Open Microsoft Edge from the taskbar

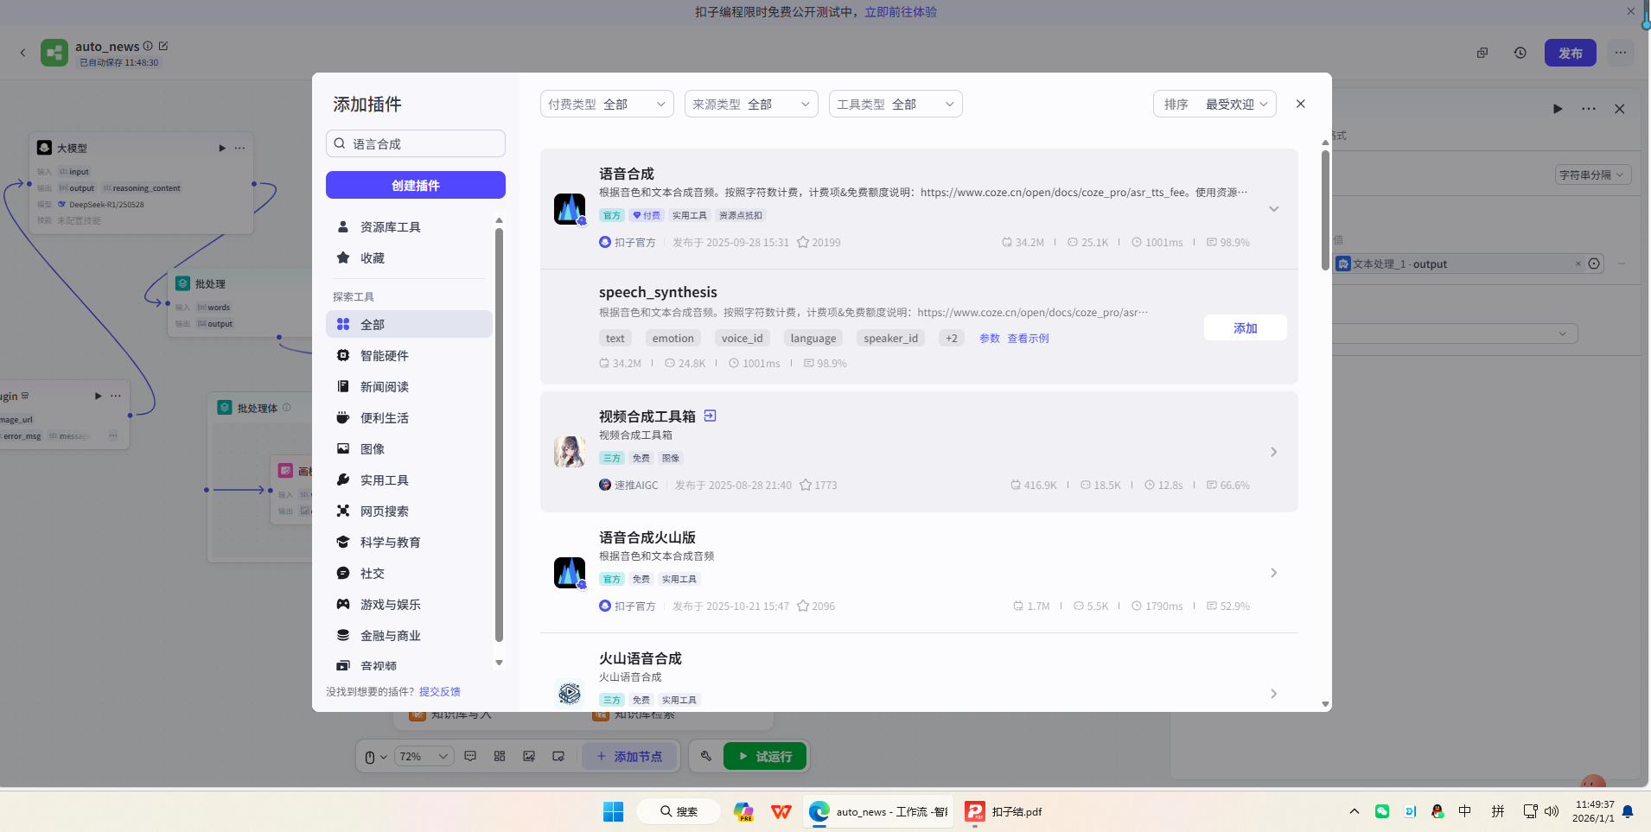[817, 811]
